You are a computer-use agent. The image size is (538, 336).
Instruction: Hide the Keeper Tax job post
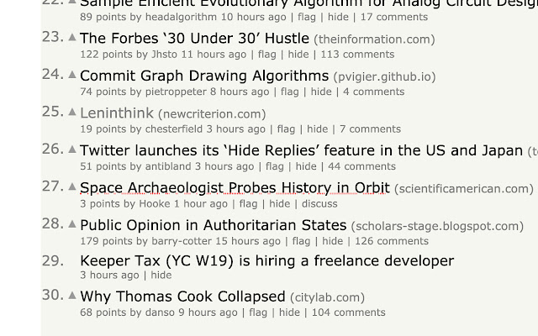pos(161,276)
